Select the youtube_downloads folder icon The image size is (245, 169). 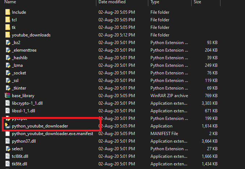click(8, 35)
